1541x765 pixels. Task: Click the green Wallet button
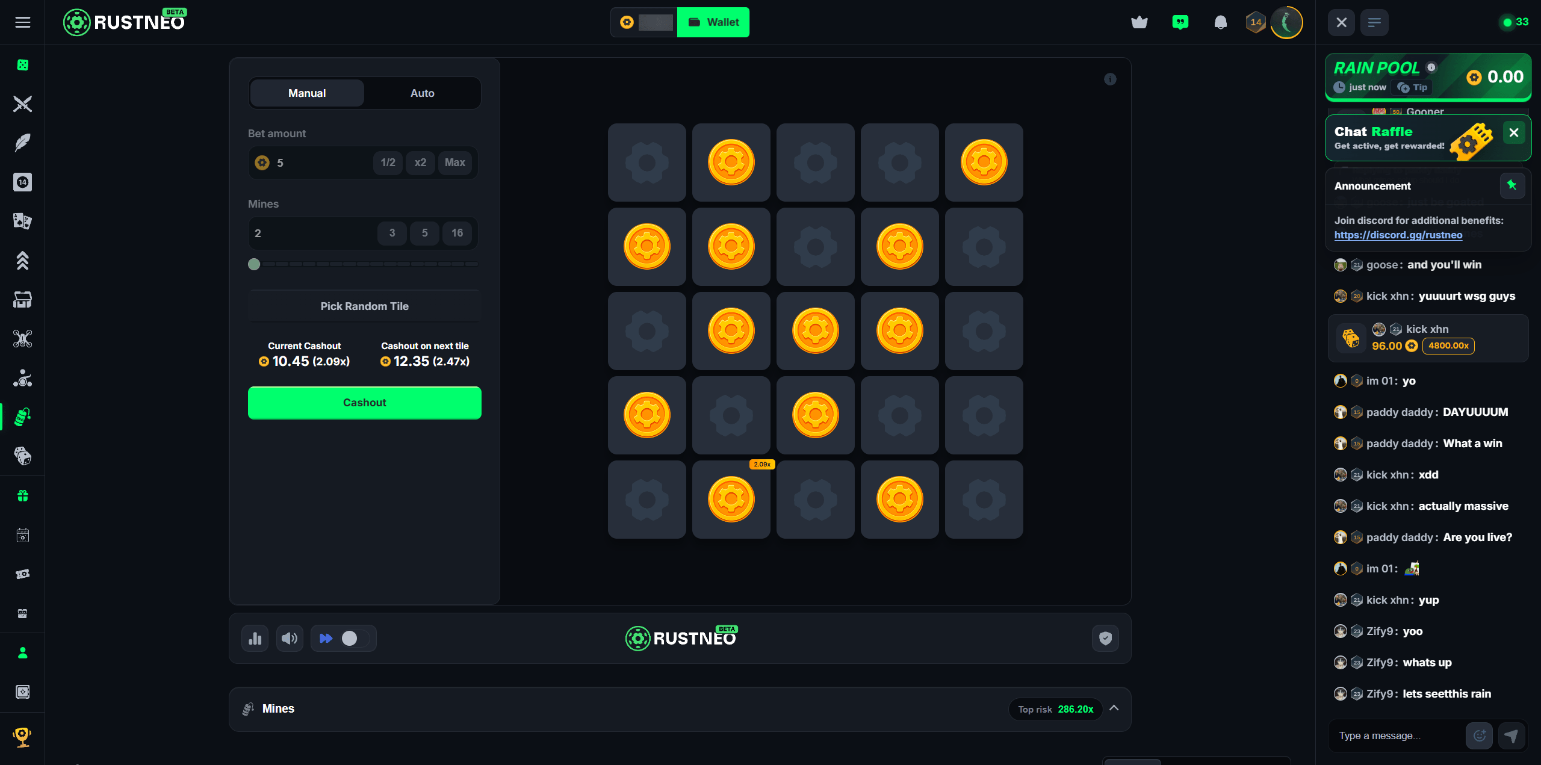coord(713,22)
